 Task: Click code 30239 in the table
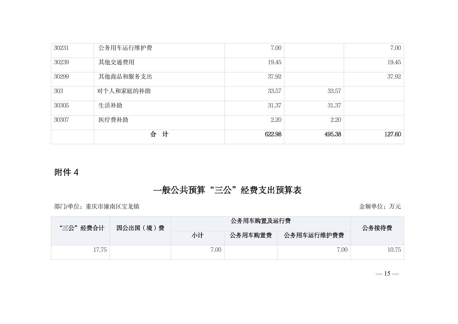[61, 62]
